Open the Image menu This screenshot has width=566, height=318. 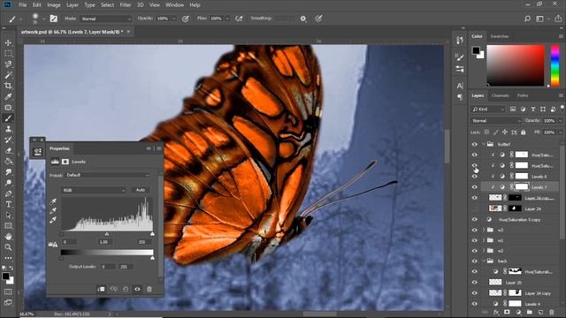(x=53, y=5)
